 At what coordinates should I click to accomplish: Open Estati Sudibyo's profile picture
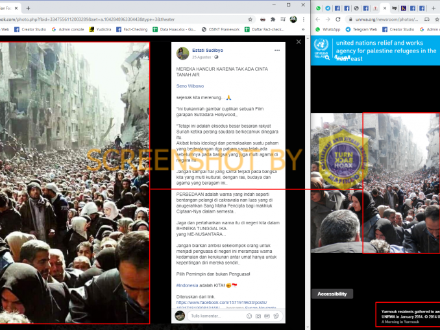point(182,53)
